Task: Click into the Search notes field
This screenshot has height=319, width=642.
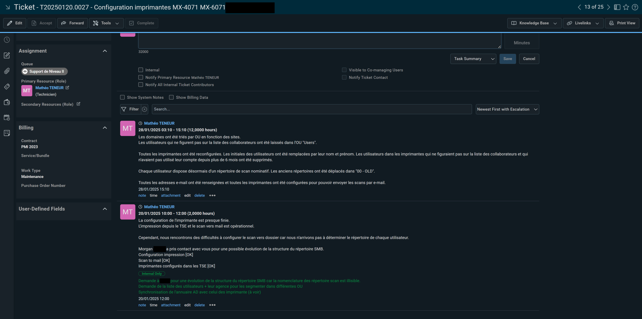Action: pyautogui.click(x=312, y=109)
